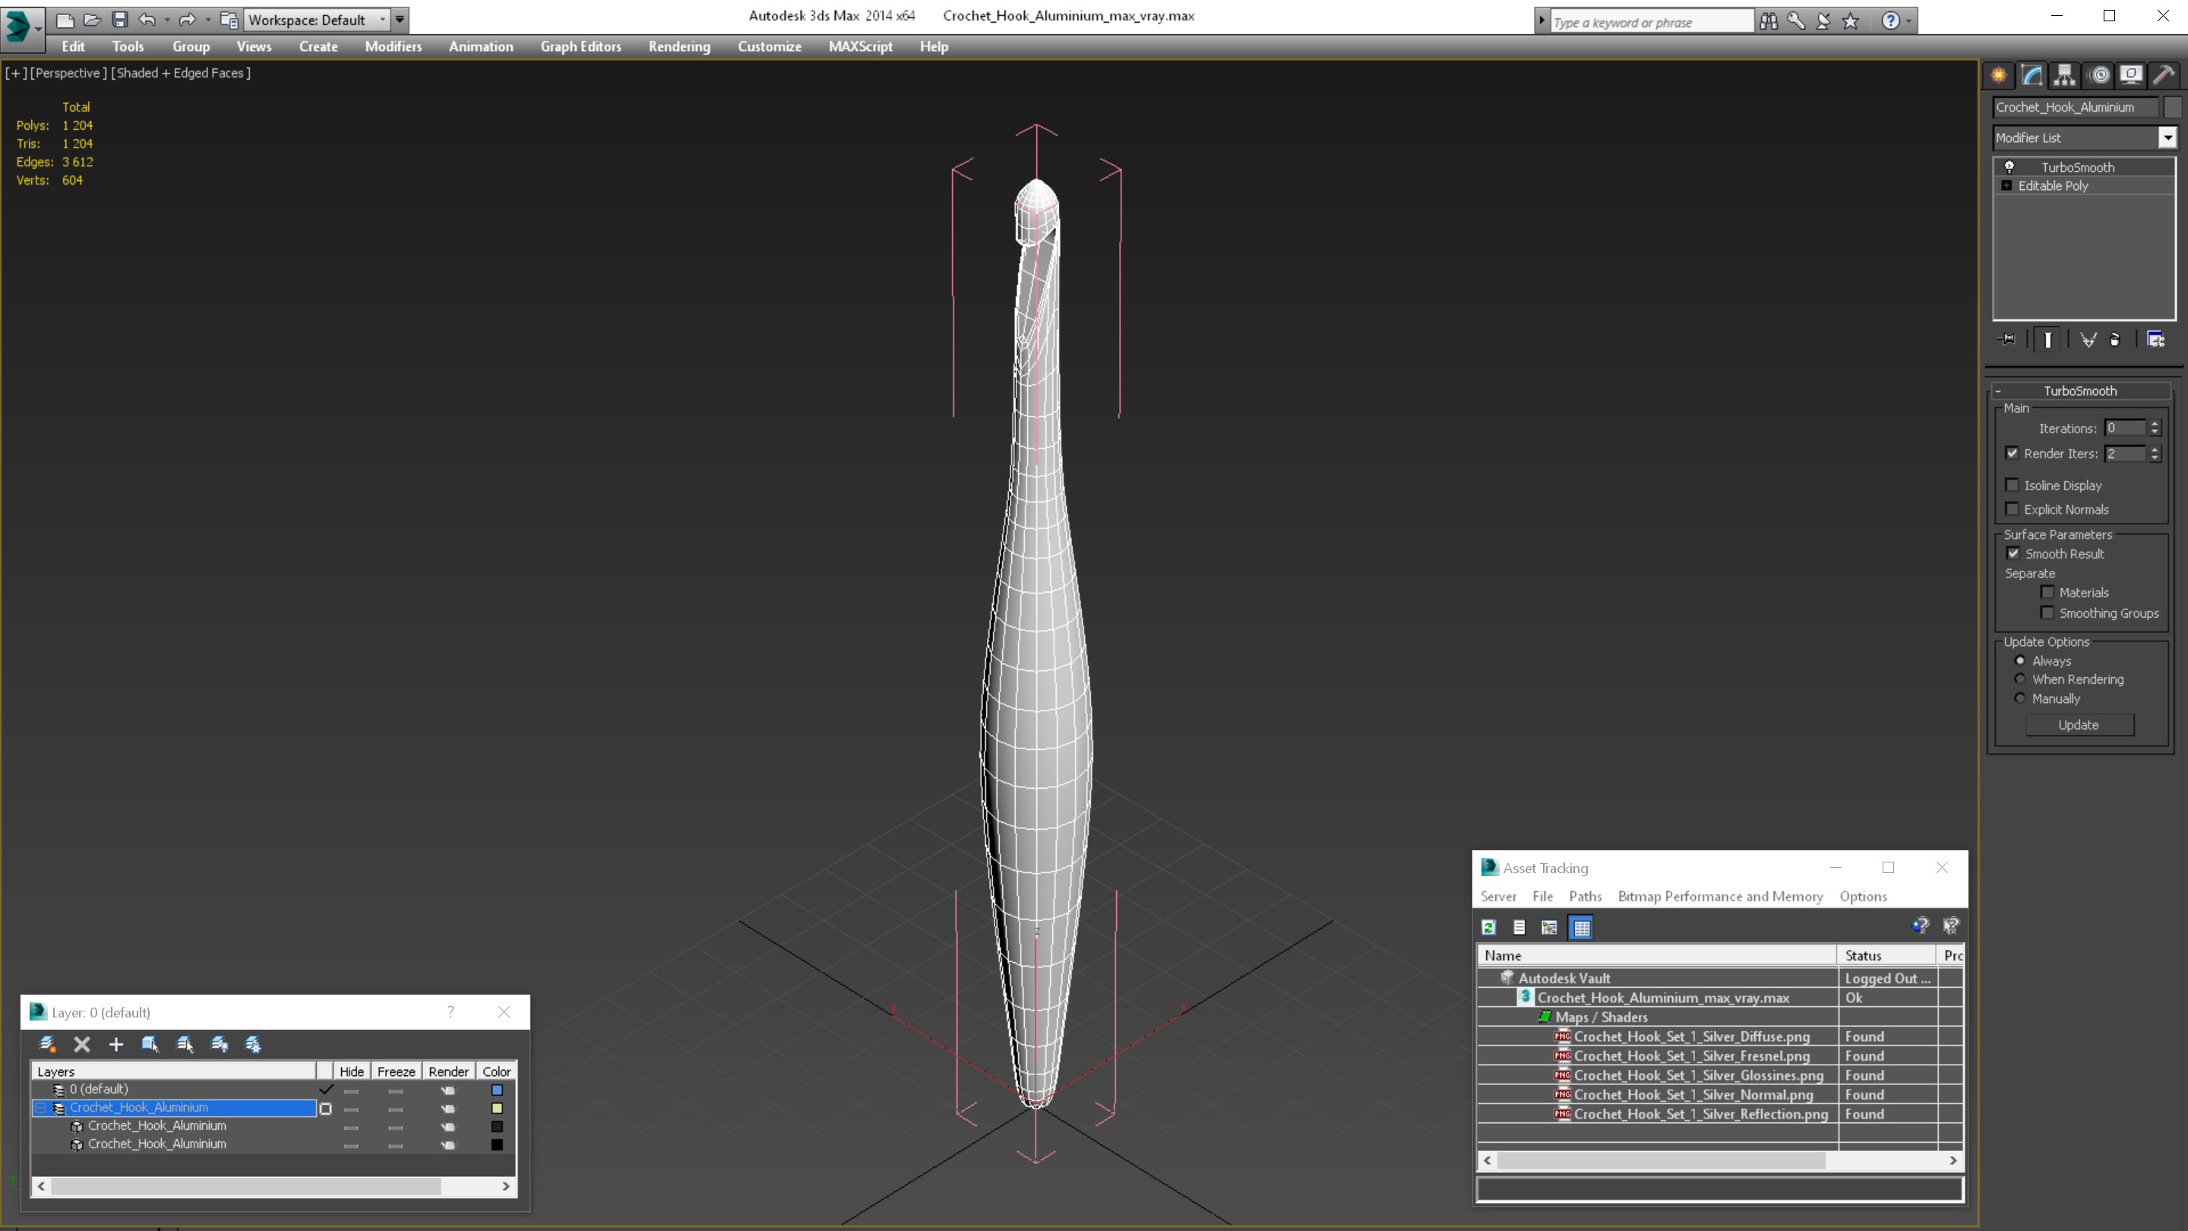Open Undo history dropdown arrow

pyautogui.click(x=166, y=20)
